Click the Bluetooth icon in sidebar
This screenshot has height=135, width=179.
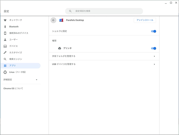[5, 27]
